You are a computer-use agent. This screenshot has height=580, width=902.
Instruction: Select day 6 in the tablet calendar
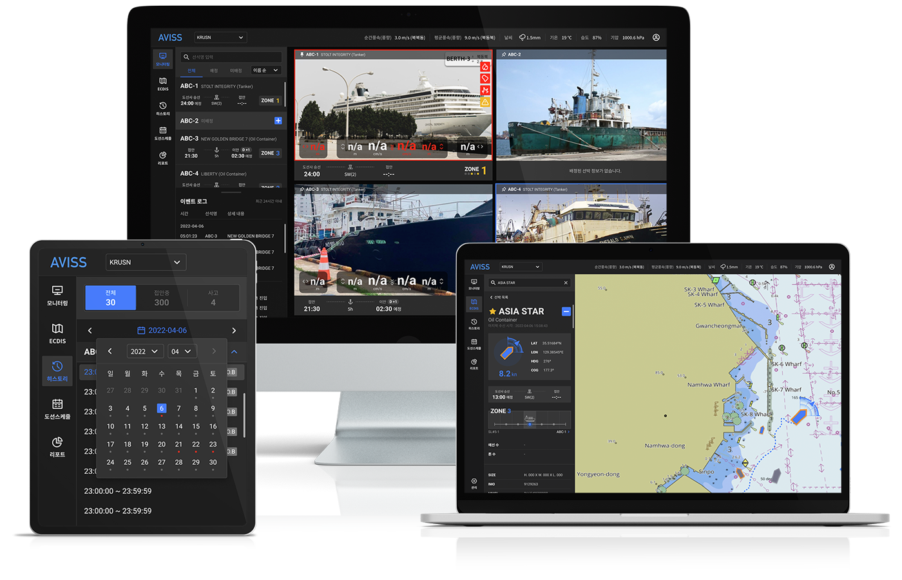(x=162, y=408)
